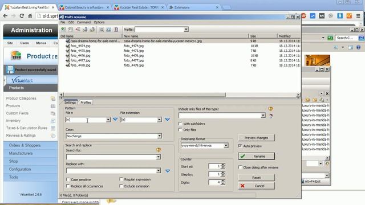Reload the Chrome page
Viewport: 365px width, 205px height.
click(x=22, y=16)
